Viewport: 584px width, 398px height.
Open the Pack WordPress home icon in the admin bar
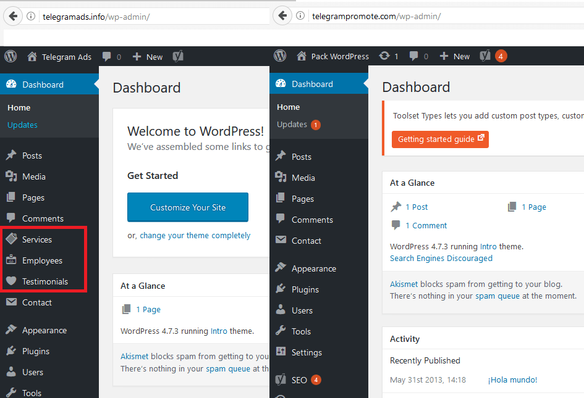tap(302, 56)
